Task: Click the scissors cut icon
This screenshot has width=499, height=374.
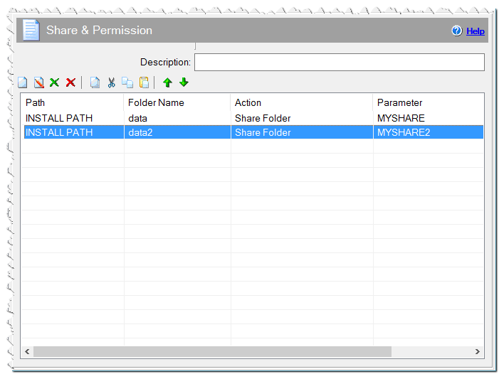Action: point(111,82)
